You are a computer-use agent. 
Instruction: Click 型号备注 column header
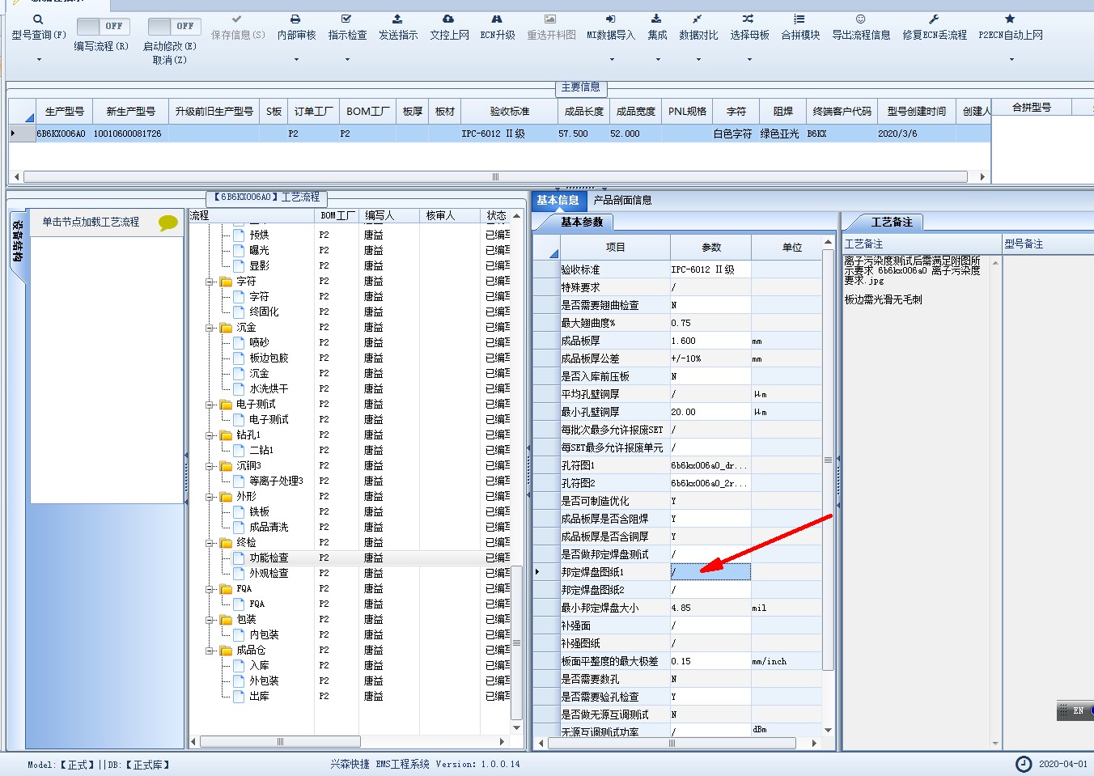[1047, 244]
